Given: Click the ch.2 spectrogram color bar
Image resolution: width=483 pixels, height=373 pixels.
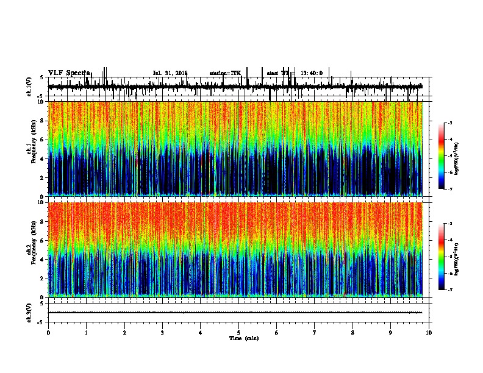Looking at the screenshot, I should click(x=442, y=257).
